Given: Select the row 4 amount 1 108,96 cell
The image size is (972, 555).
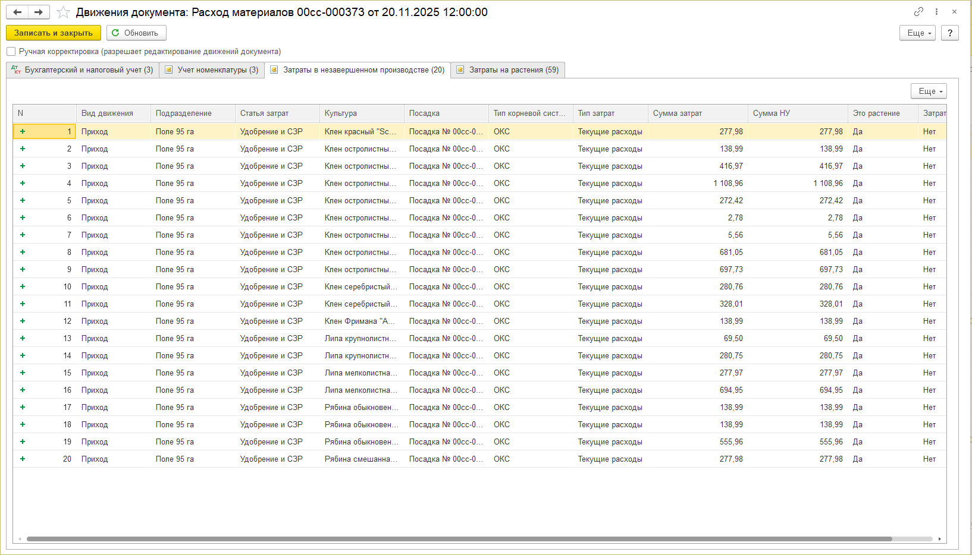Looking at the screenshot, I should pyautogui.click(x=697, y=183).
